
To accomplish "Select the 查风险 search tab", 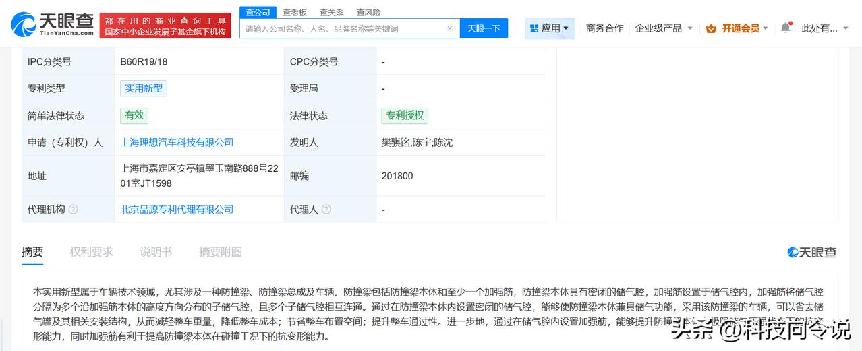I will [368, 12].
